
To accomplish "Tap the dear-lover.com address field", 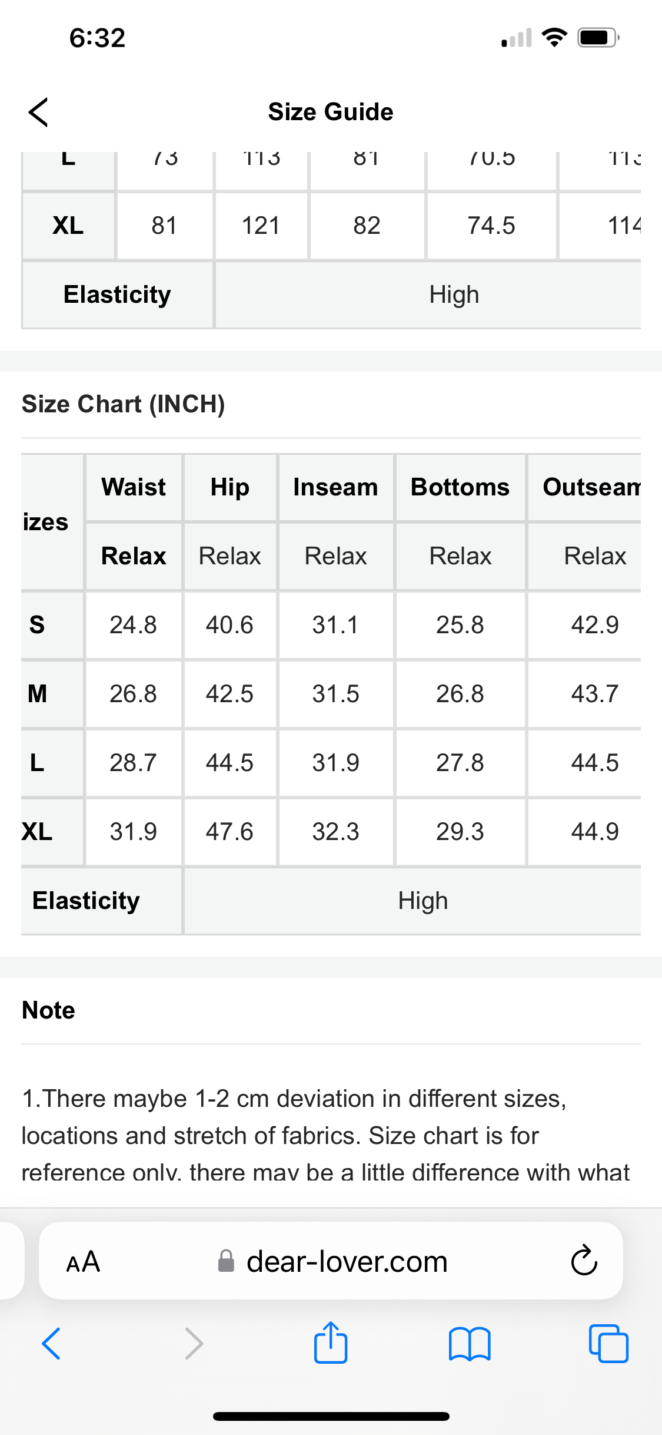I will coord(347,1262).
